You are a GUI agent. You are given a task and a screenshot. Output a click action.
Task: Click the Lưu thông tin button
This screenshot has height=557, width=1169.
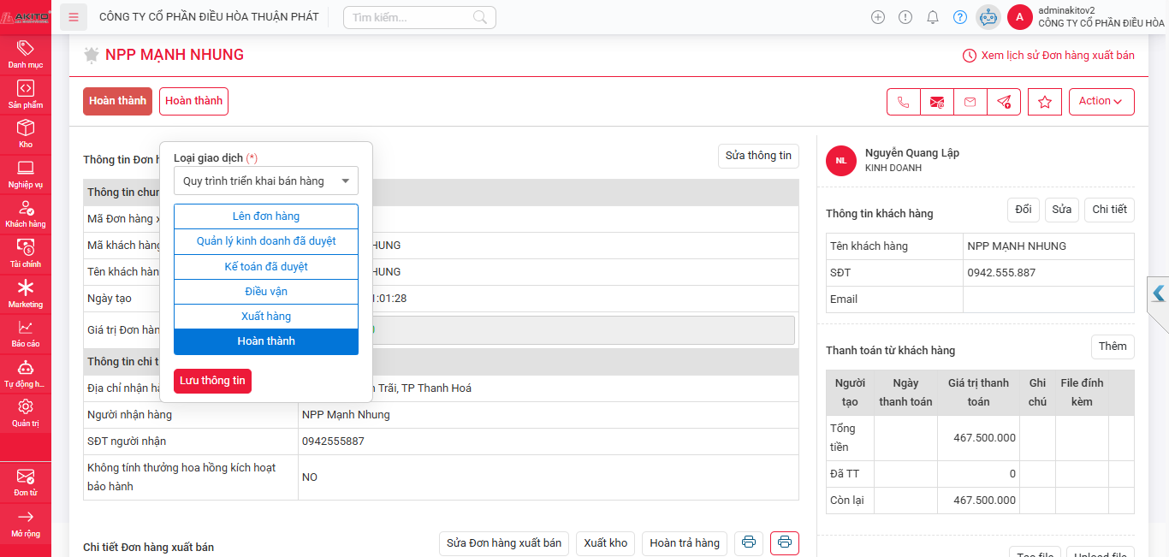[212, 381]
